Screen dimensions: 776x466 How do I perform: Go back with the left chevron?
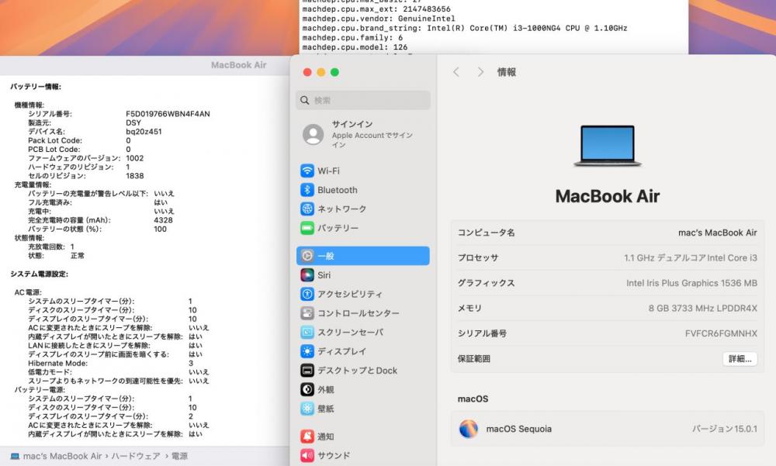click(456, 72)
